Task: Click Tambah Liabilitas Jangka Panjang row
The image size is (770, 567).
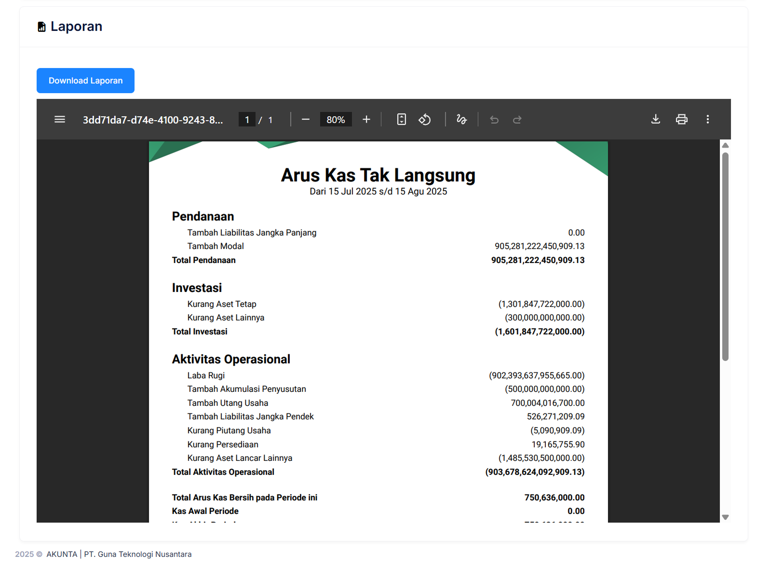Action: point(378,233)
